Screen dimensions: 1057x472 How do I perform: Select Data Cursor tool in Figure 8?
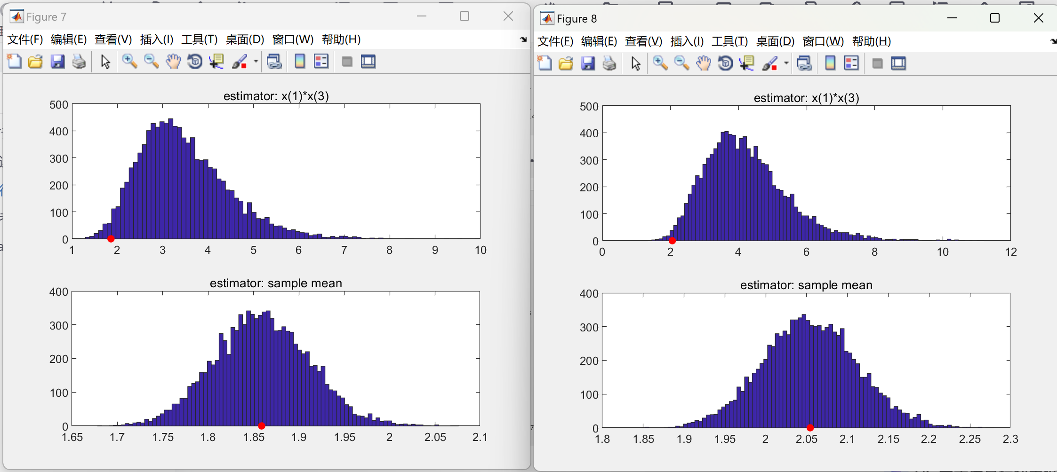point(746,63)
